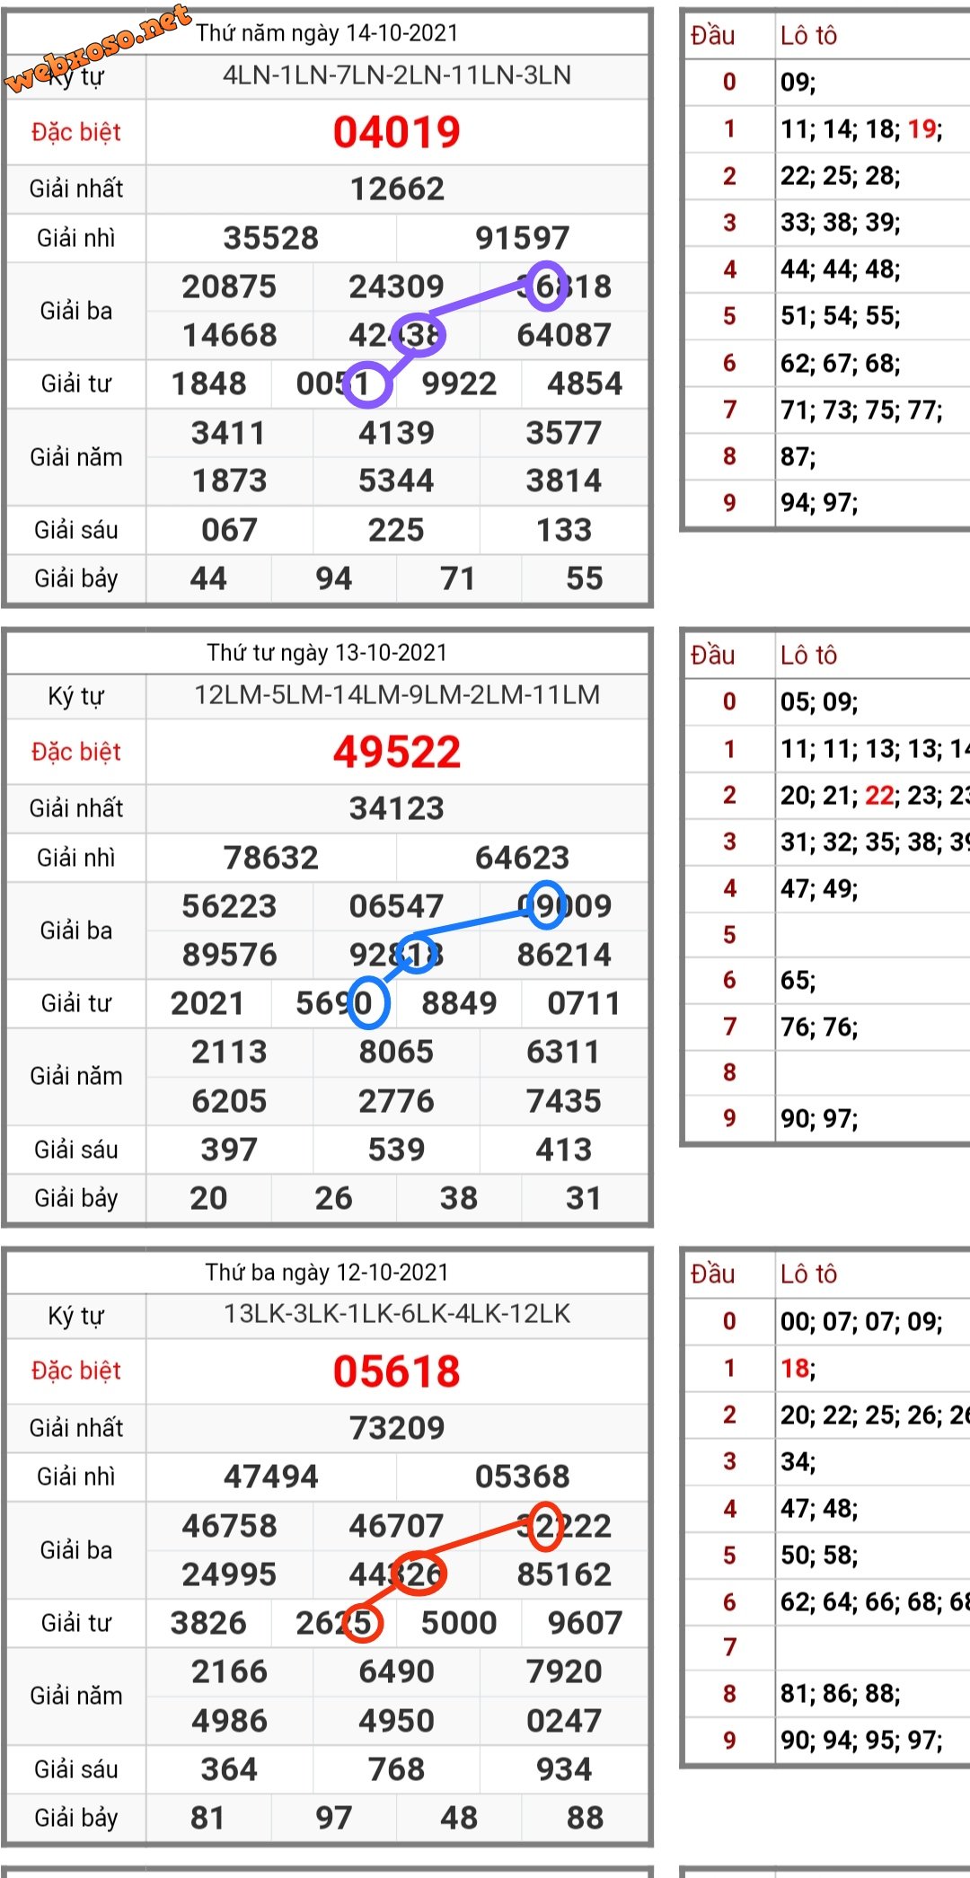The width and height of the screenshot is (970, 1878).
Task: Click the lô tô row "51; 54; 55;"
Action: (841, 316)
